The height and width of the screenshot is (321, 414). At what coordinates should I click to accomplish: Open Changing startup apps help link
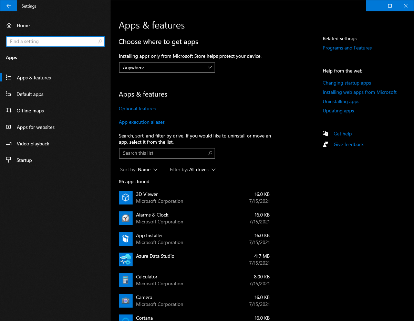[x=347, y=83]
